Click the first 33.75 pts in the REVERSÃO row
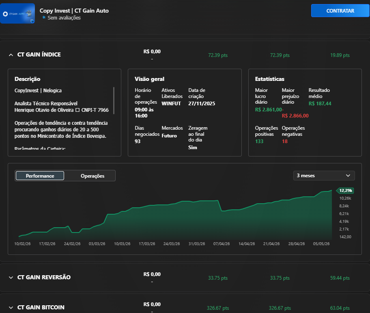The width and height of the screenshot is (370, 313). click(x=218, y=278)
